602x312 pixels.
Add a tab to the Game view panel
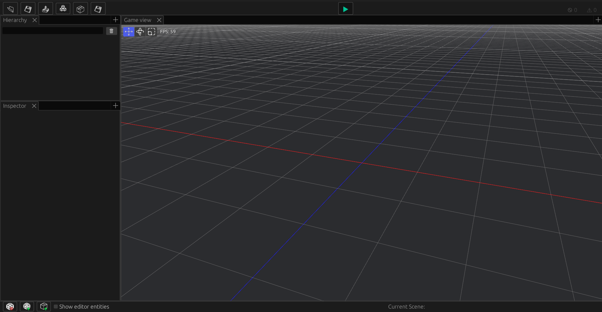pos(598,20)
